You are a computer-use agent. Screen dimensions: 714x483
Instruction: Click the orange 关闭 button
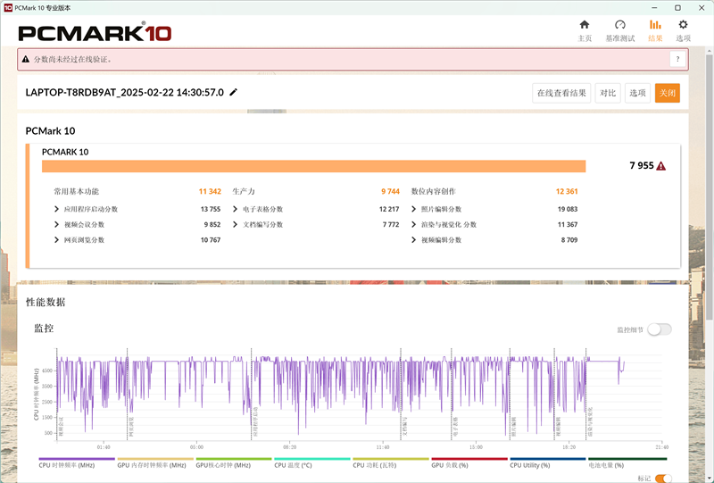[667, 93]
